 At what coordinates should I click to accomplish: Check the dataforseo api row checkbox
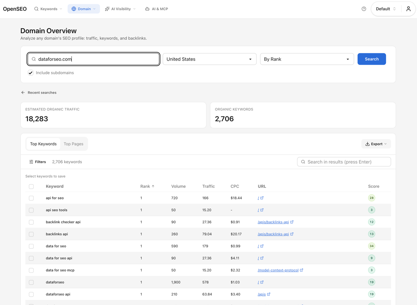(x=31, y=294)
